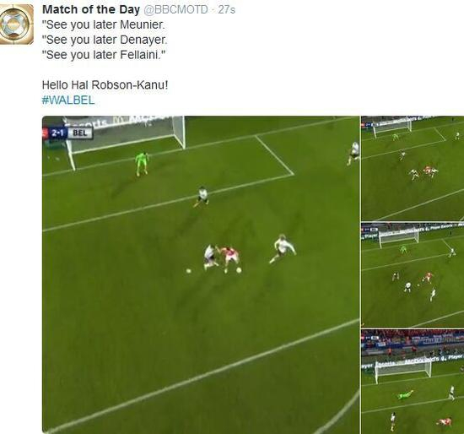Click the red-shirted player with the ball
This screenshot has height=434, width=464.
point(229,258)
